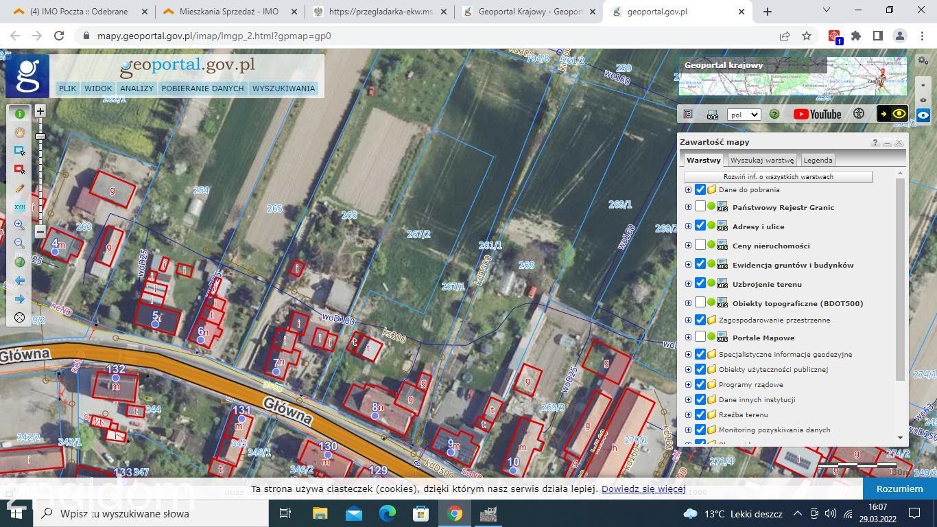Viewport: 937px width, 527px height.
Task: Pick the pencil drawing tool
Action: (19, 188)
